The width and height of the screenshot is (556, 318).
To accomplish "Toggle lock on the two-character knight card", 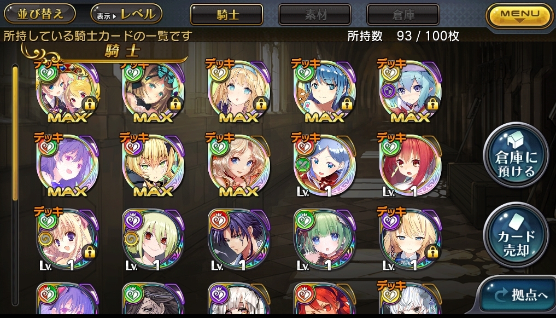I will pyautogui.click(x=89, y=105).
